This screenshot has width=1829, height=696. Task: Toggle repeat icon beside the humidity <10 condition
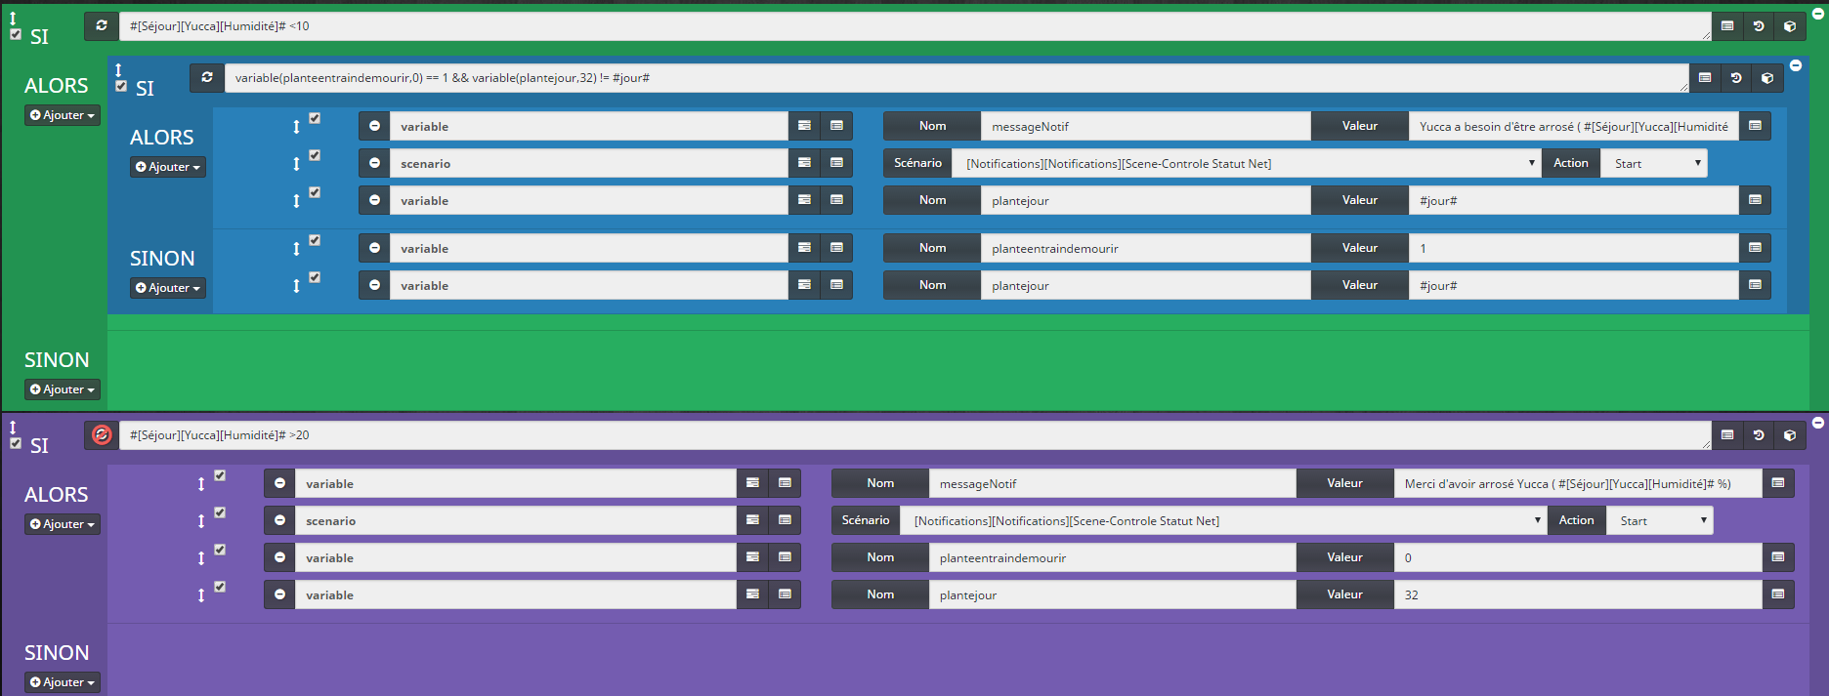pos(102,26)
